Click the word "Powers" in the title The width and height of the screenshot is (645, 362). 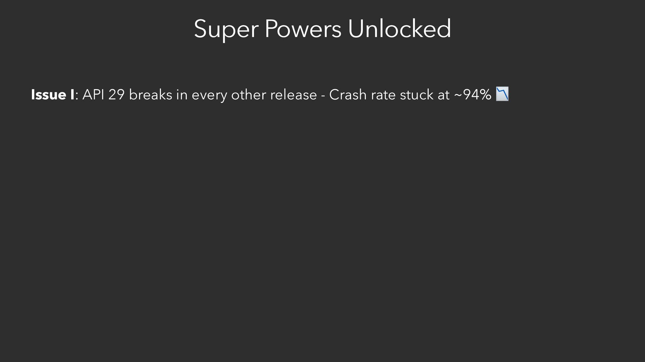click(x=303, y=29)
